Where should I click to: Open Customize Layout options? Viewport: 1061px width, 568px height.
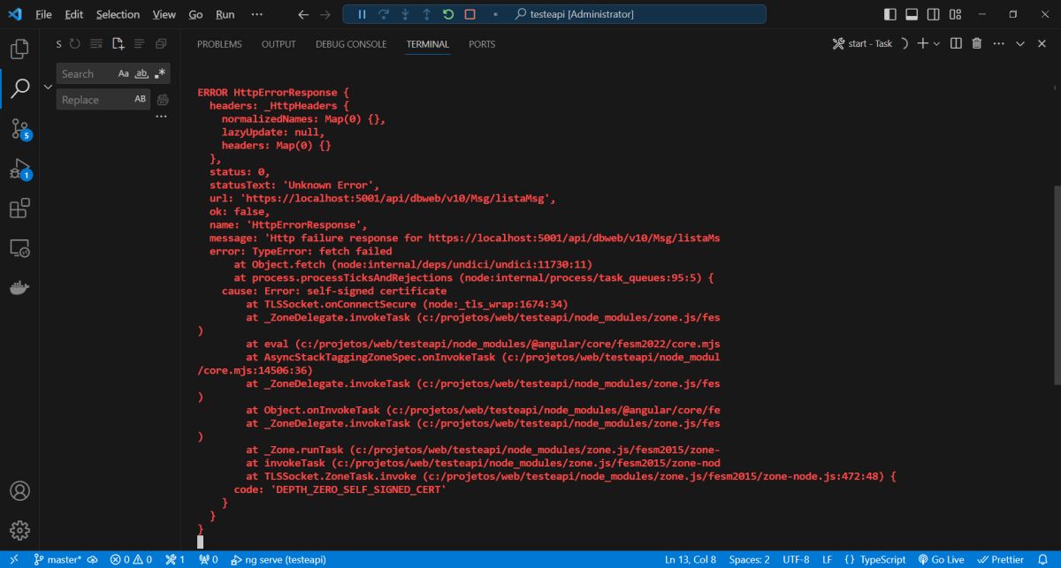pyautogui.click(x=956, y=15)
